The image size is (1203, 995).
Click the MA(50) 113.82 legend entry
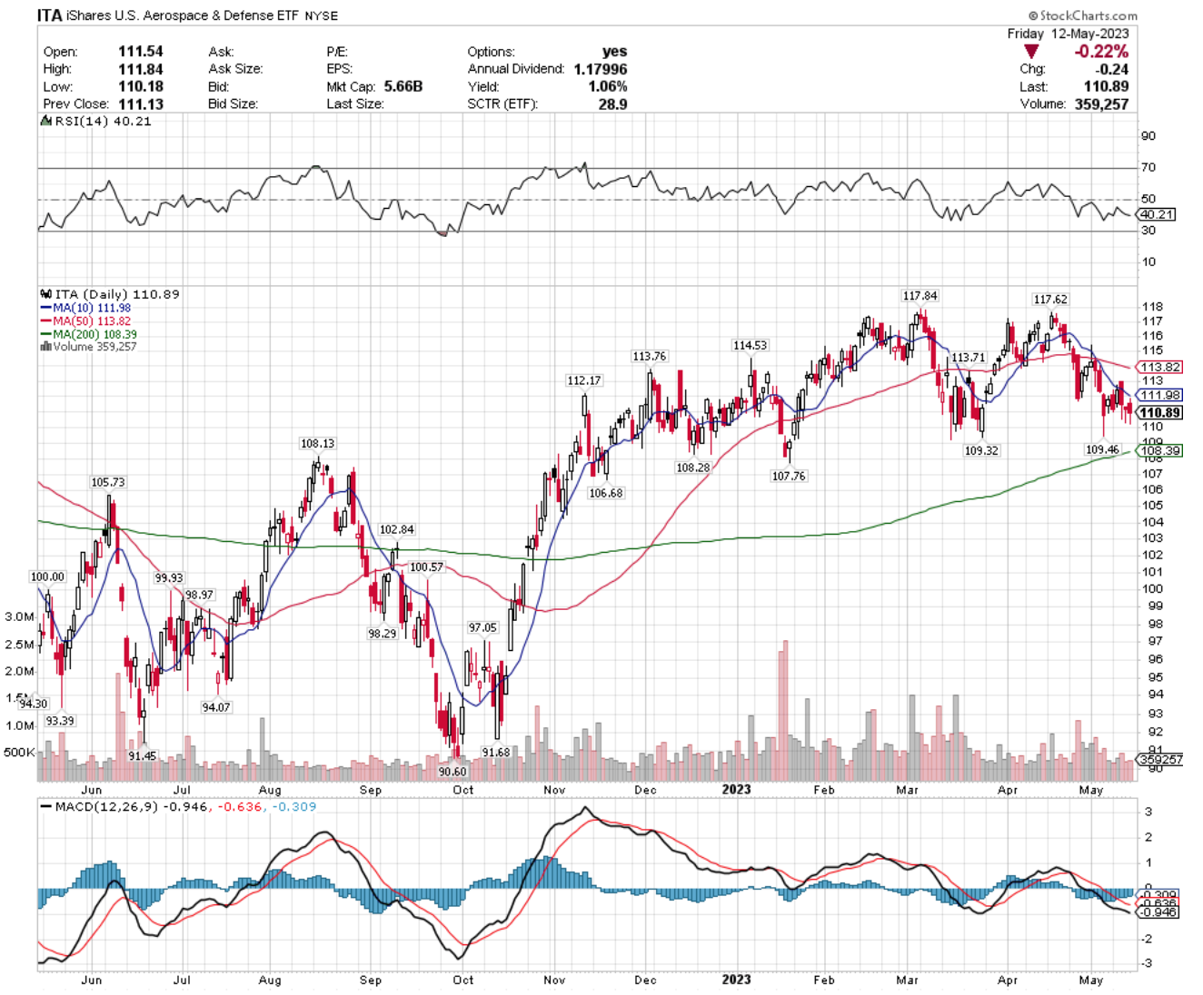[85, 321]
